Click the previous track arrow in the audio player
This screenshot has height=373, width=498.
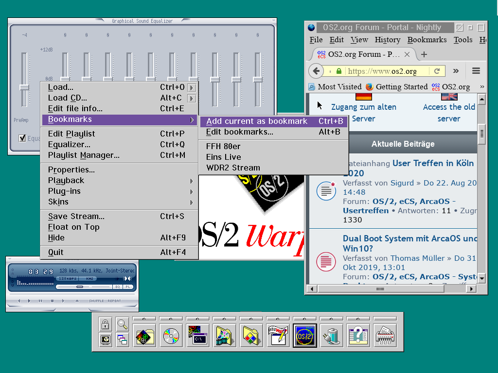pyautogui.click(x=19, y=301)
